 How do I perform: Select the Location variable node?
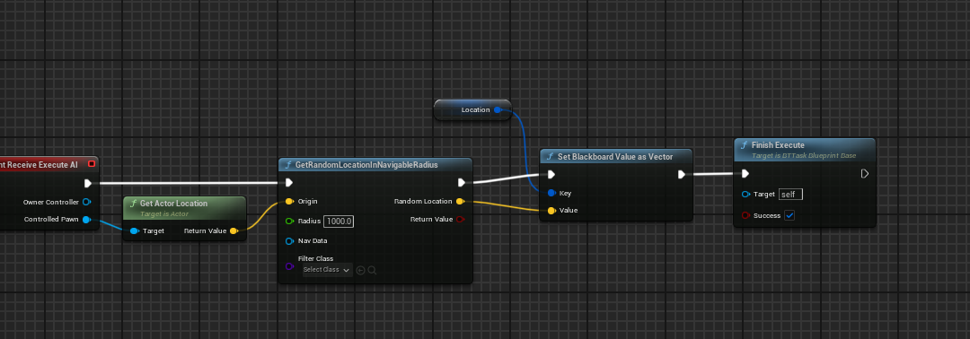click(x=472, y=110)
